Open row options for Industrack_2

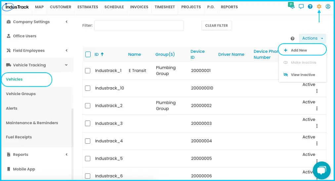317,108
